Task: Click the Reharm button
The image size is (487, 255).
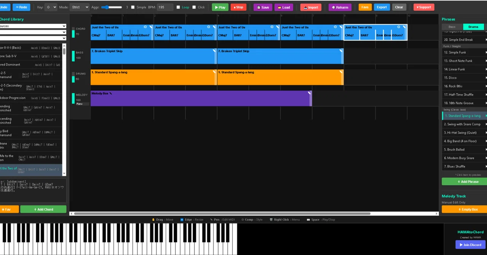Action: coord(340,7)
